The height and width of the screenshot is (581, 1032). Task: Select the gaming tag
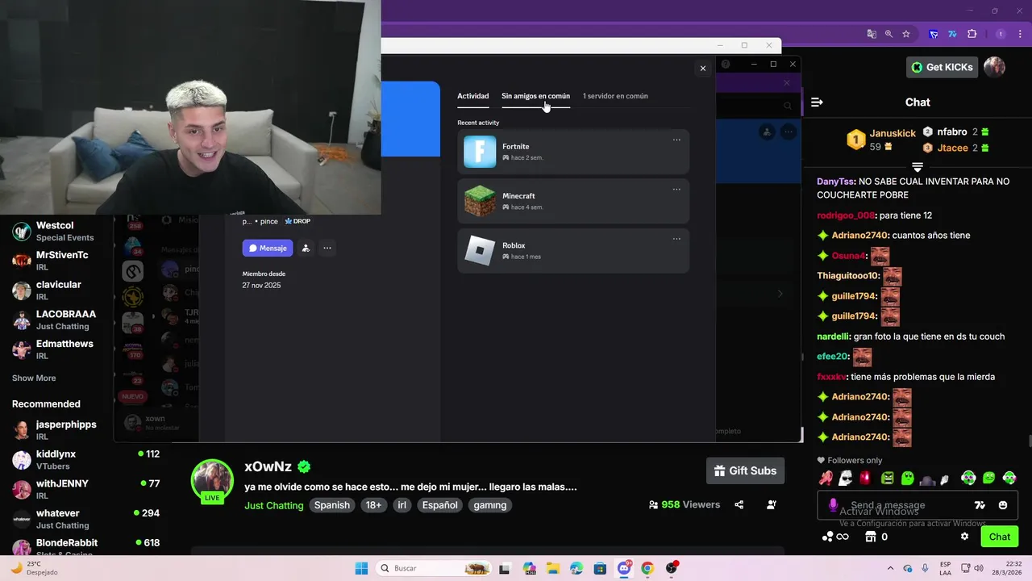(x=490, y=505)
